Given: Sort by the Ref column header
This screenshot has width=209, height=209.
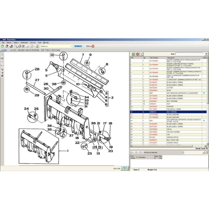Looking at the screenshot, I should tap(136, 58).
